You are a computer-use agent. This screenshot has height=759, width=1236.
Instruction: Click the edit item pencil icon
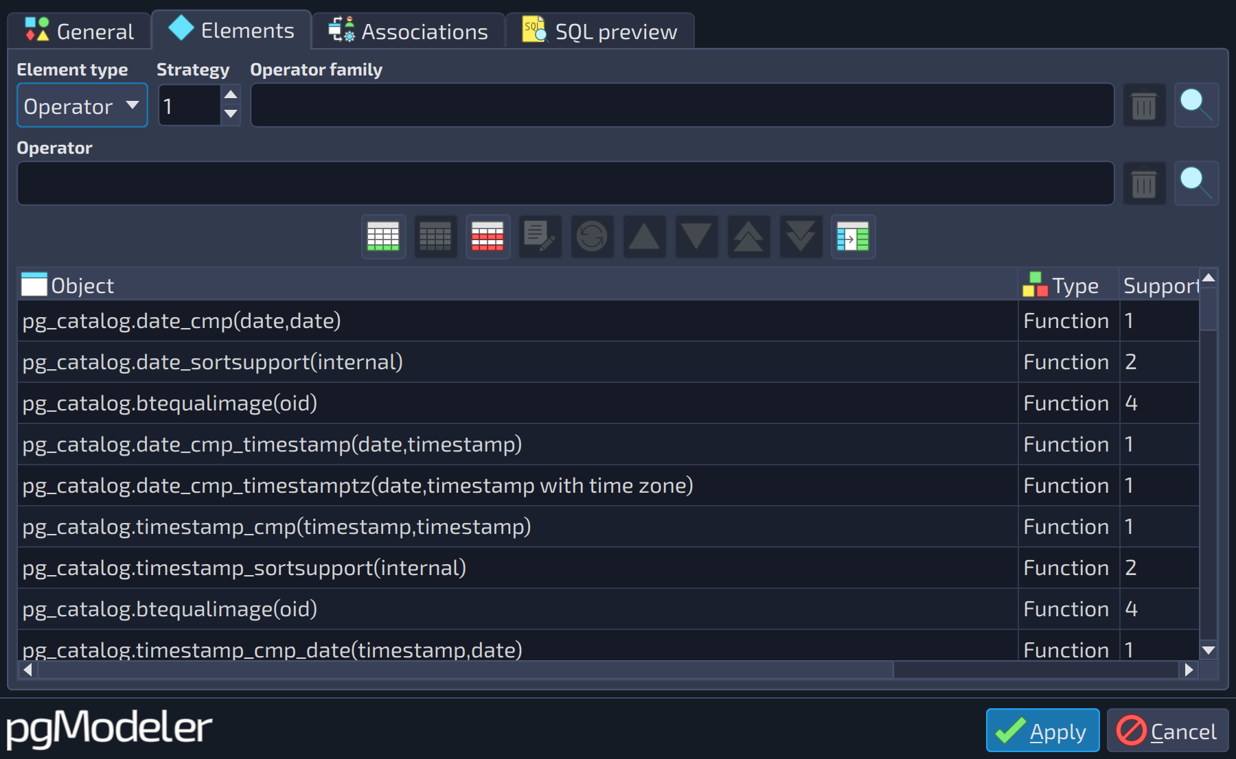[x=540, y=237]
